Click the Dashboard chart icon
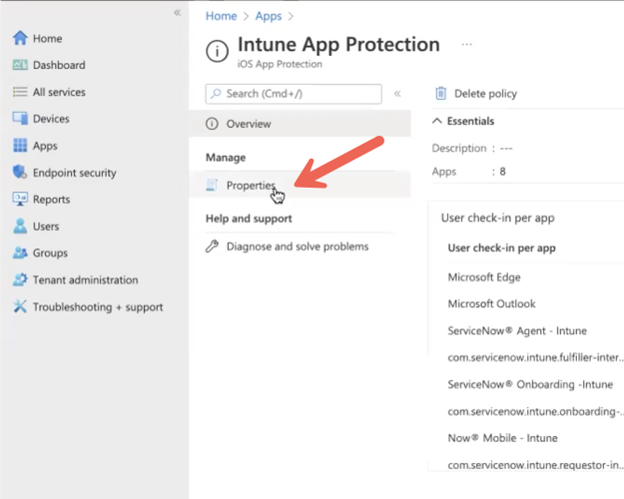Viewport: 624px width, 499px height. click(20, 65)
